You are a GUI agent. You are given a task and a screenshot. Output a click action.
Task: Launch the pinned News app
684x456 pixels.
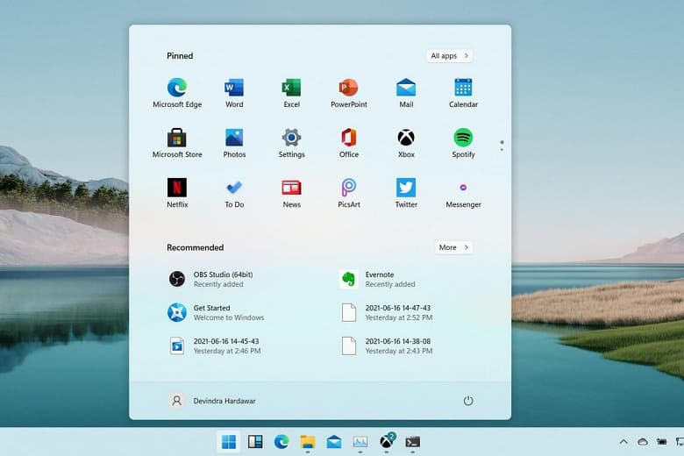tap(291, 193)
